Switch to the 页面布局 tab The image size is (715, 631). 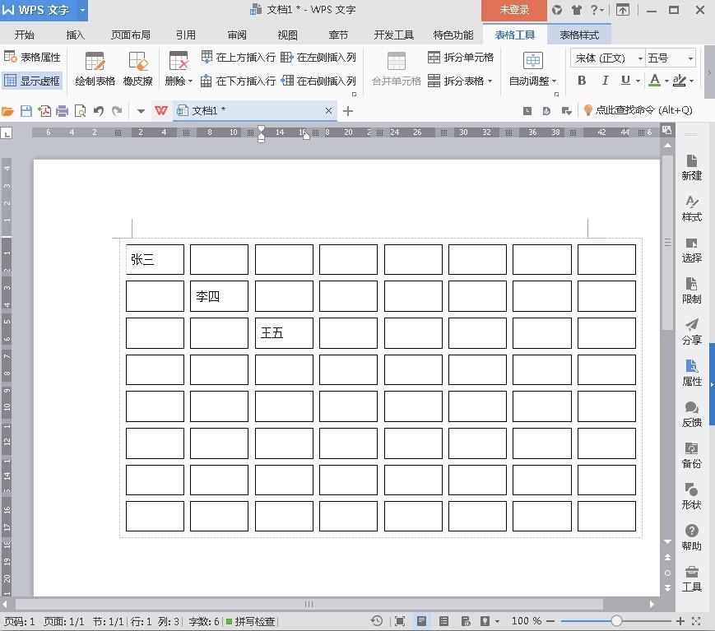[x=131, y=35]
